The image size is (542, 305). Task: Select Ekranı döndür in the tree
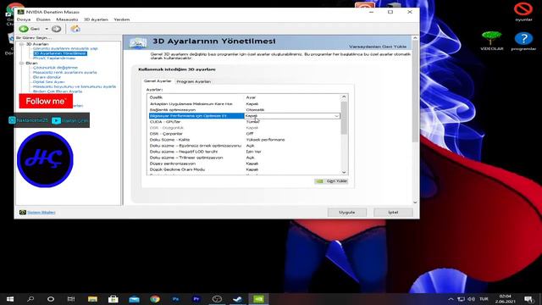(47, 77)
